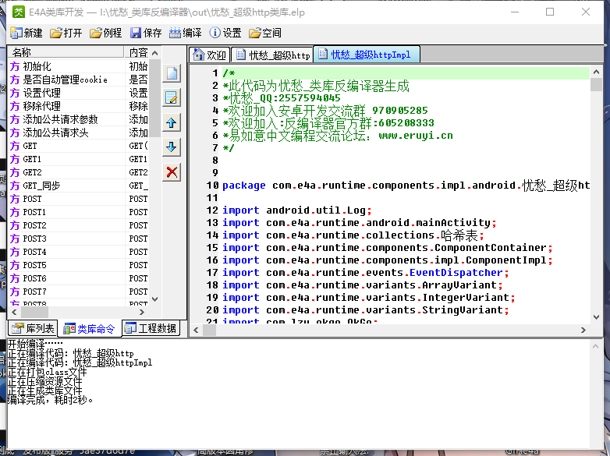
Task: Click the edit page pencil icon
Action: tap(172, 97)
